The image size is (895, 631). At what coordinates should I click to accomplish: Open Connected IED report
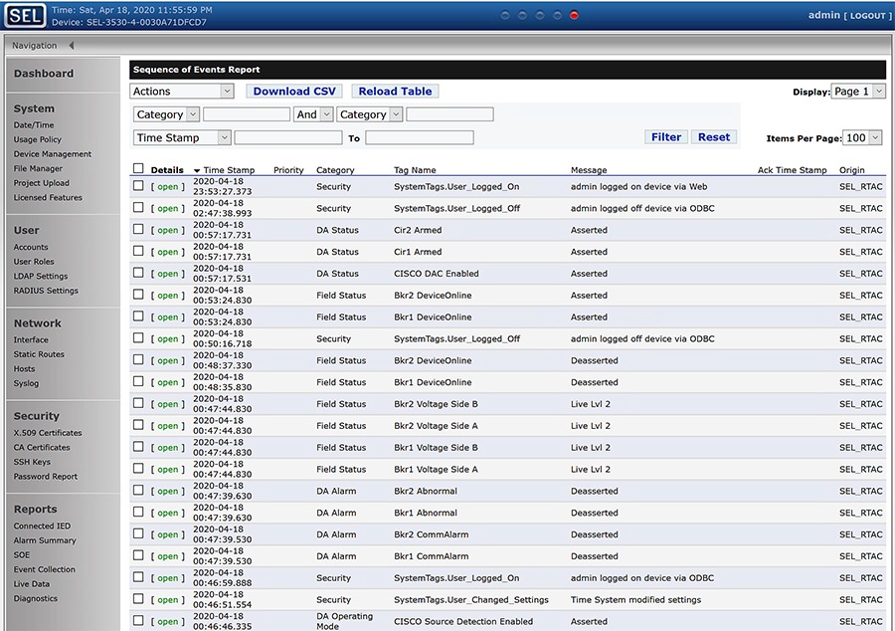[x=42, y=526]
